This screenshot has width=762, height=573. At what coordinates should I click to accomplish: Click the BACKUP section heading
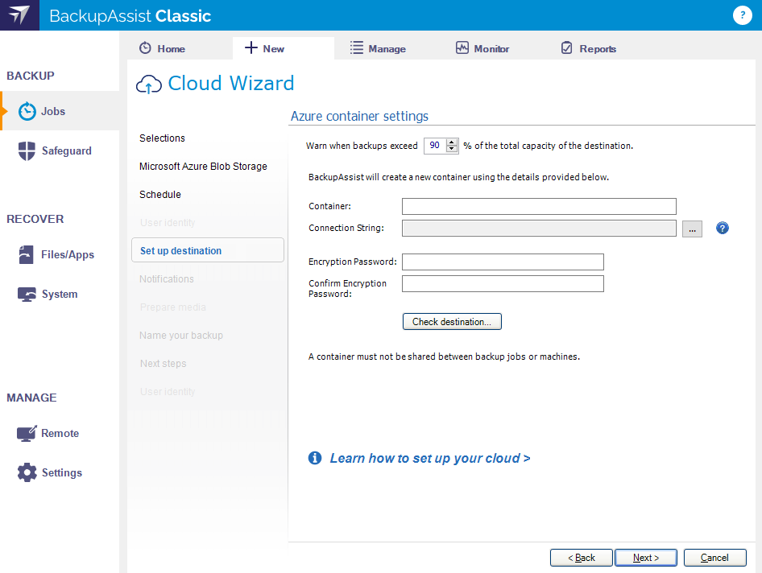[31, 76]
